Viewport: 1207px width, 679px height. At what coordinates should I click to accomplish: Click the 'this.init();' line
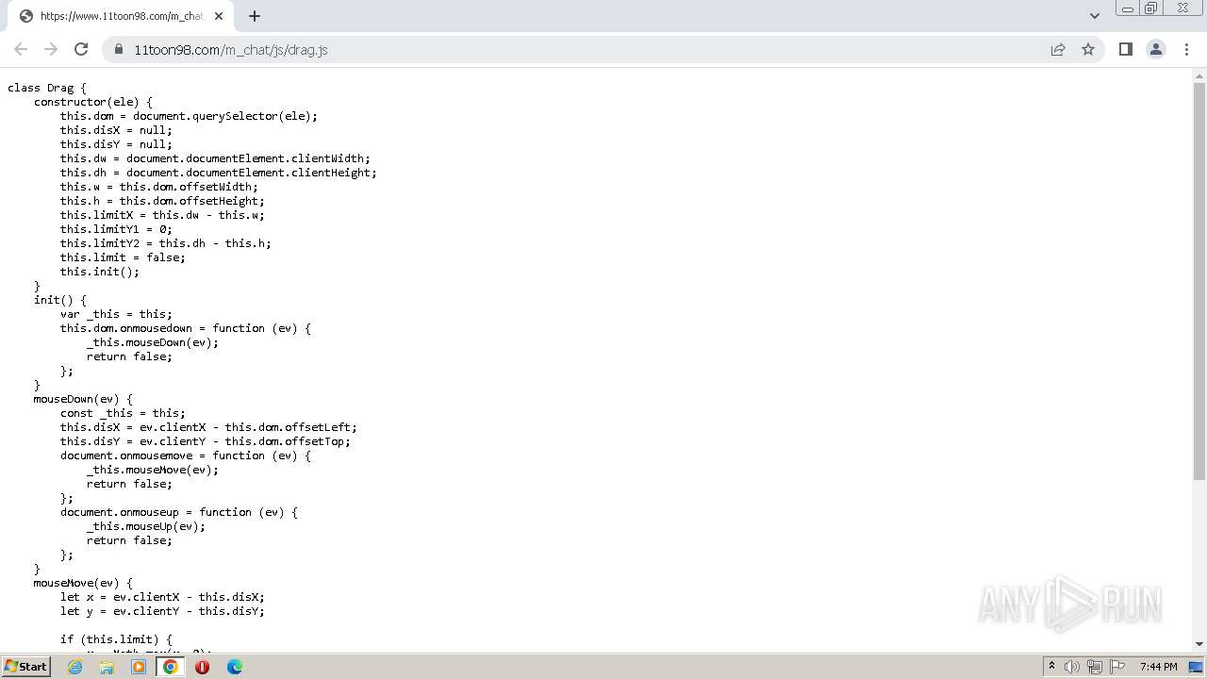click(100, 272)
